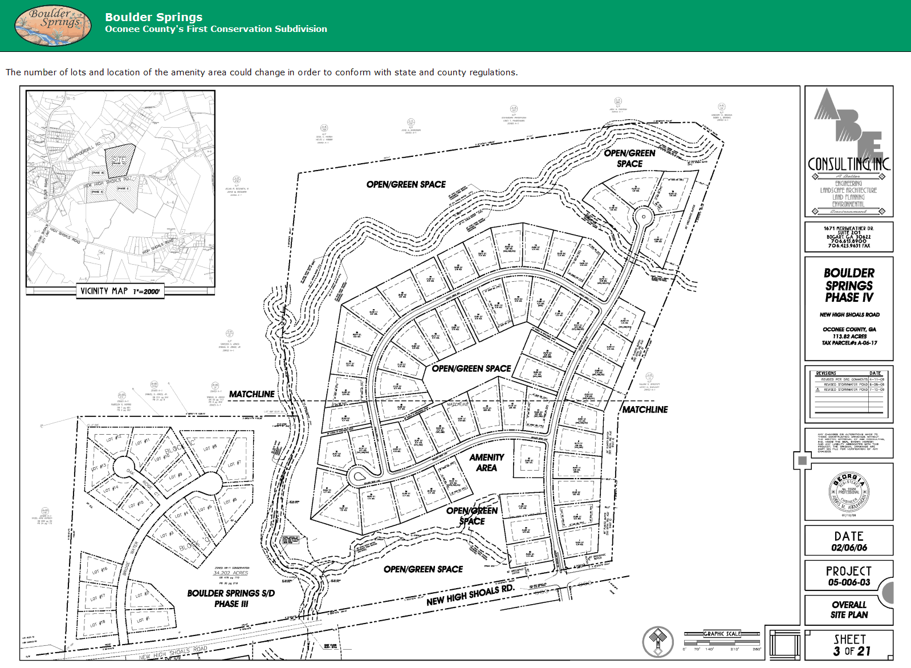Click the "BRIDGE WATER" street label
The height and width of the screenshot is (668, 911).
point(130,558)
